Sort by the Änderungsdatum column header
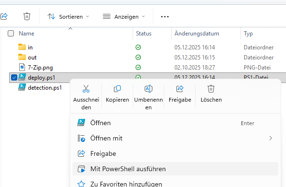 tap(197, 34)
